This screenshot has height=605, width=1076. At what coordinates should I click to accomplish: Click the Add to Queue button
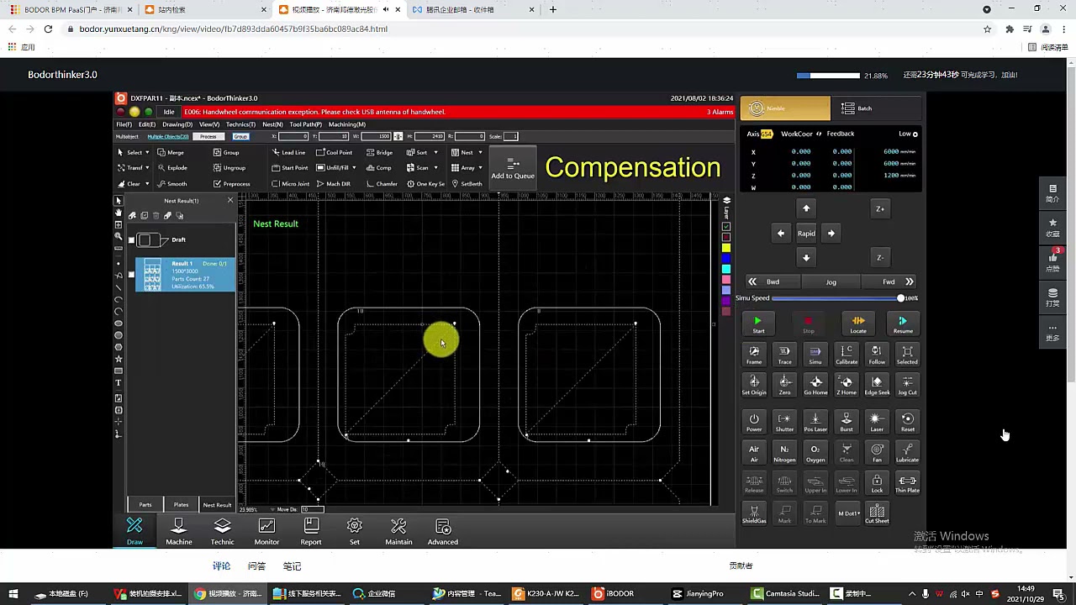coord(513,169)
